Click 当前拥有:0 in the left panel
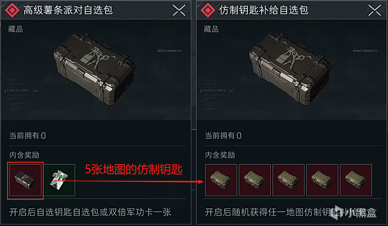This screenshot has width=388, height=226. [28, 136]
